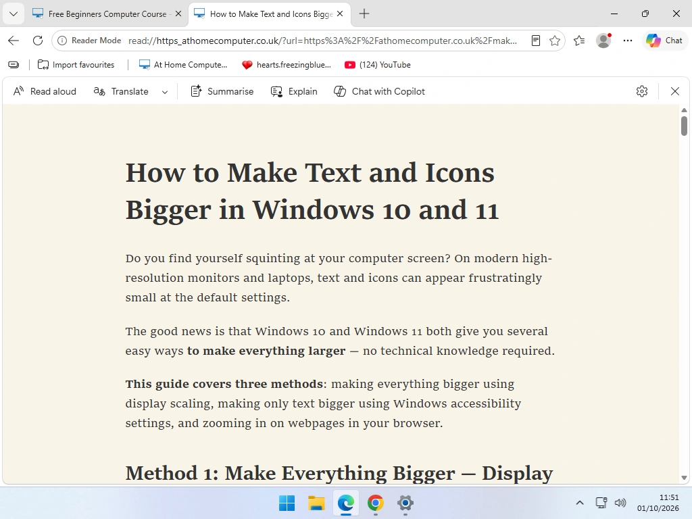The width and height of the screenshot is (692, 519).
Task: Exit immersive reader using address bar icon
Action: click(x=536, y=41)
